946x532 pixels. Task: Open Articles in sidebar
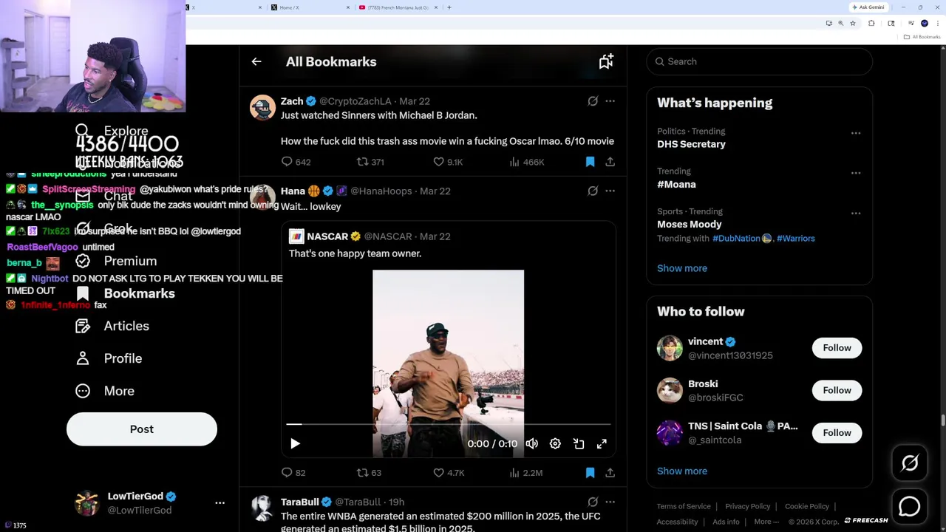coord(112,326)
